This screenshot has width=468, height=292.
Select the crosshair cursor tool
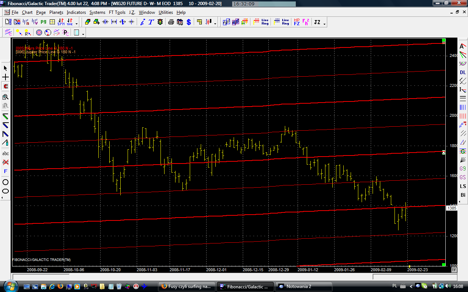[5, 77]
